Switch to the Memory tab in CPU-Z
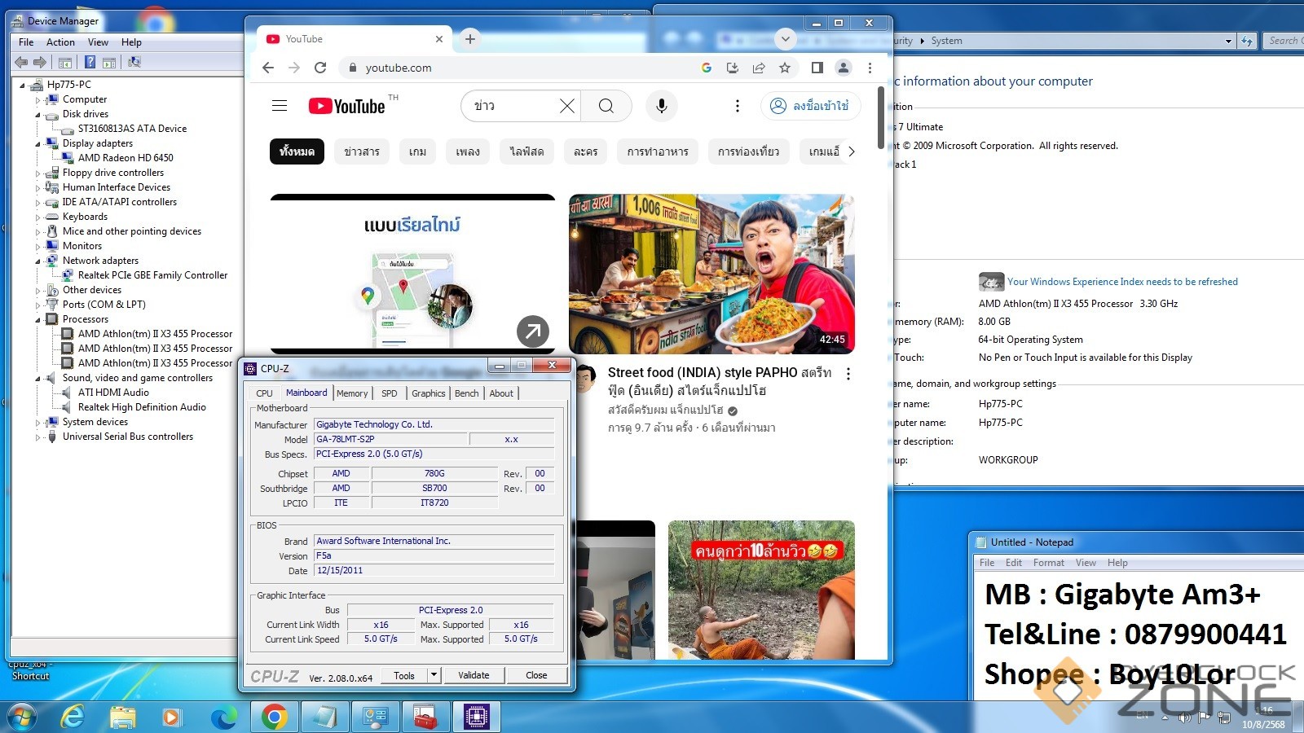 coord(352,393)
